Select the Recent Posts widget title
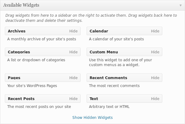Viewport: 185px width, 124px height. (x=21, y=99)
